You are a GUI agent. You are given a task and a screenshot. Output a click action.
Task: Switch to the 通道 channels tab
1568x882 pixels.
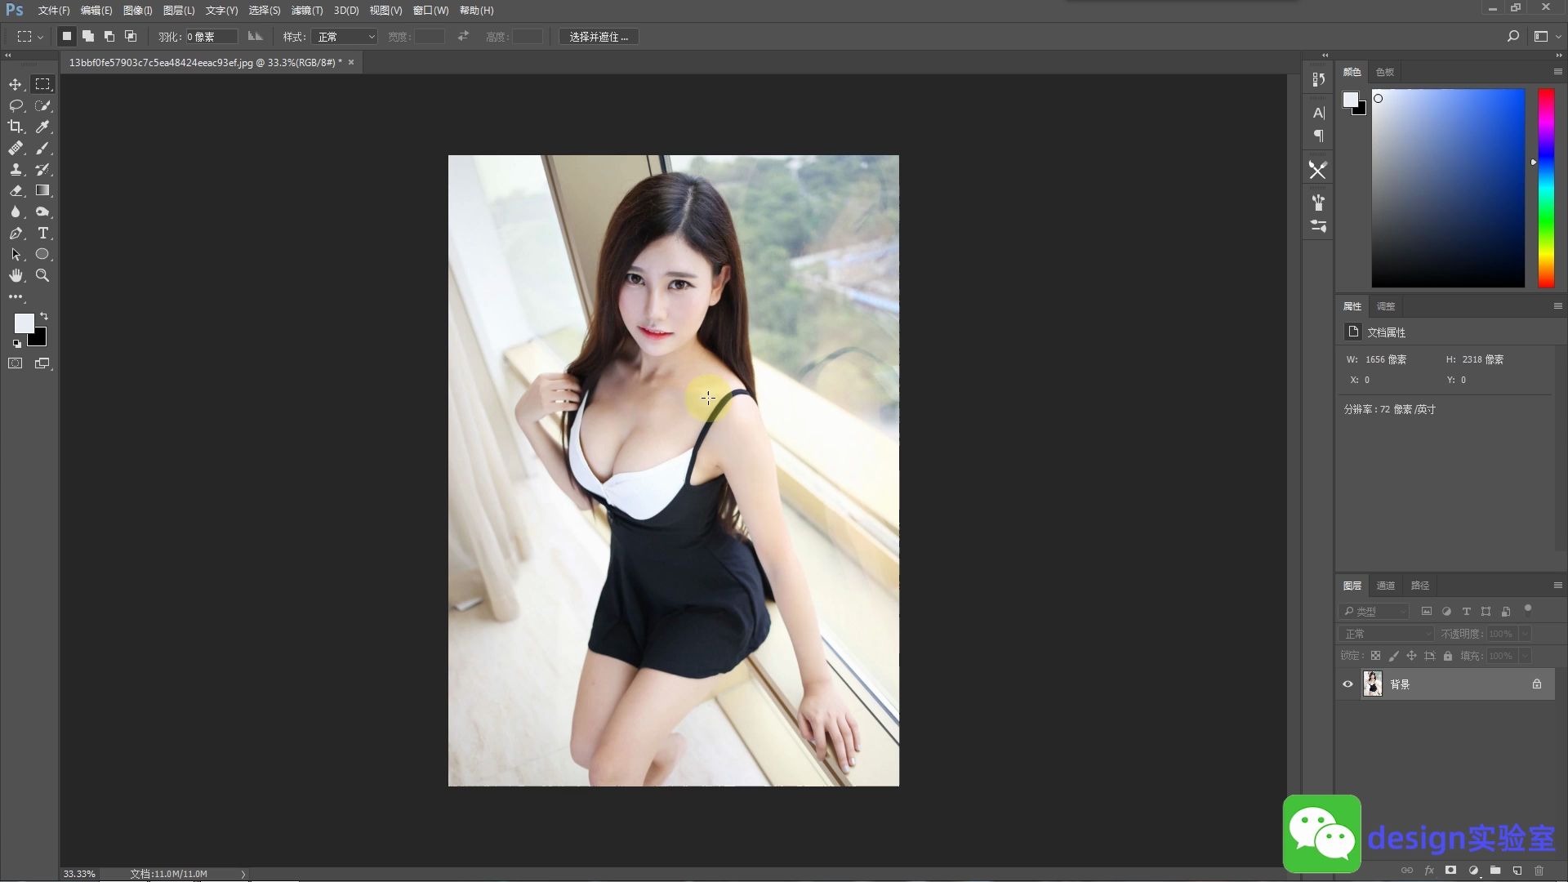(x=1385, y=586)
